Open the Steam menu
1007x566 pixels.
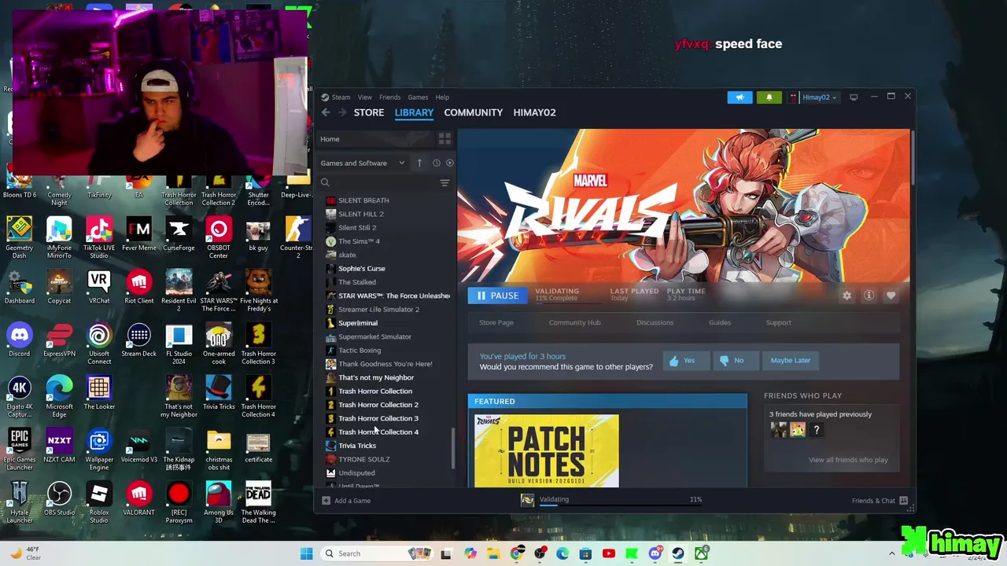point(341,97)
